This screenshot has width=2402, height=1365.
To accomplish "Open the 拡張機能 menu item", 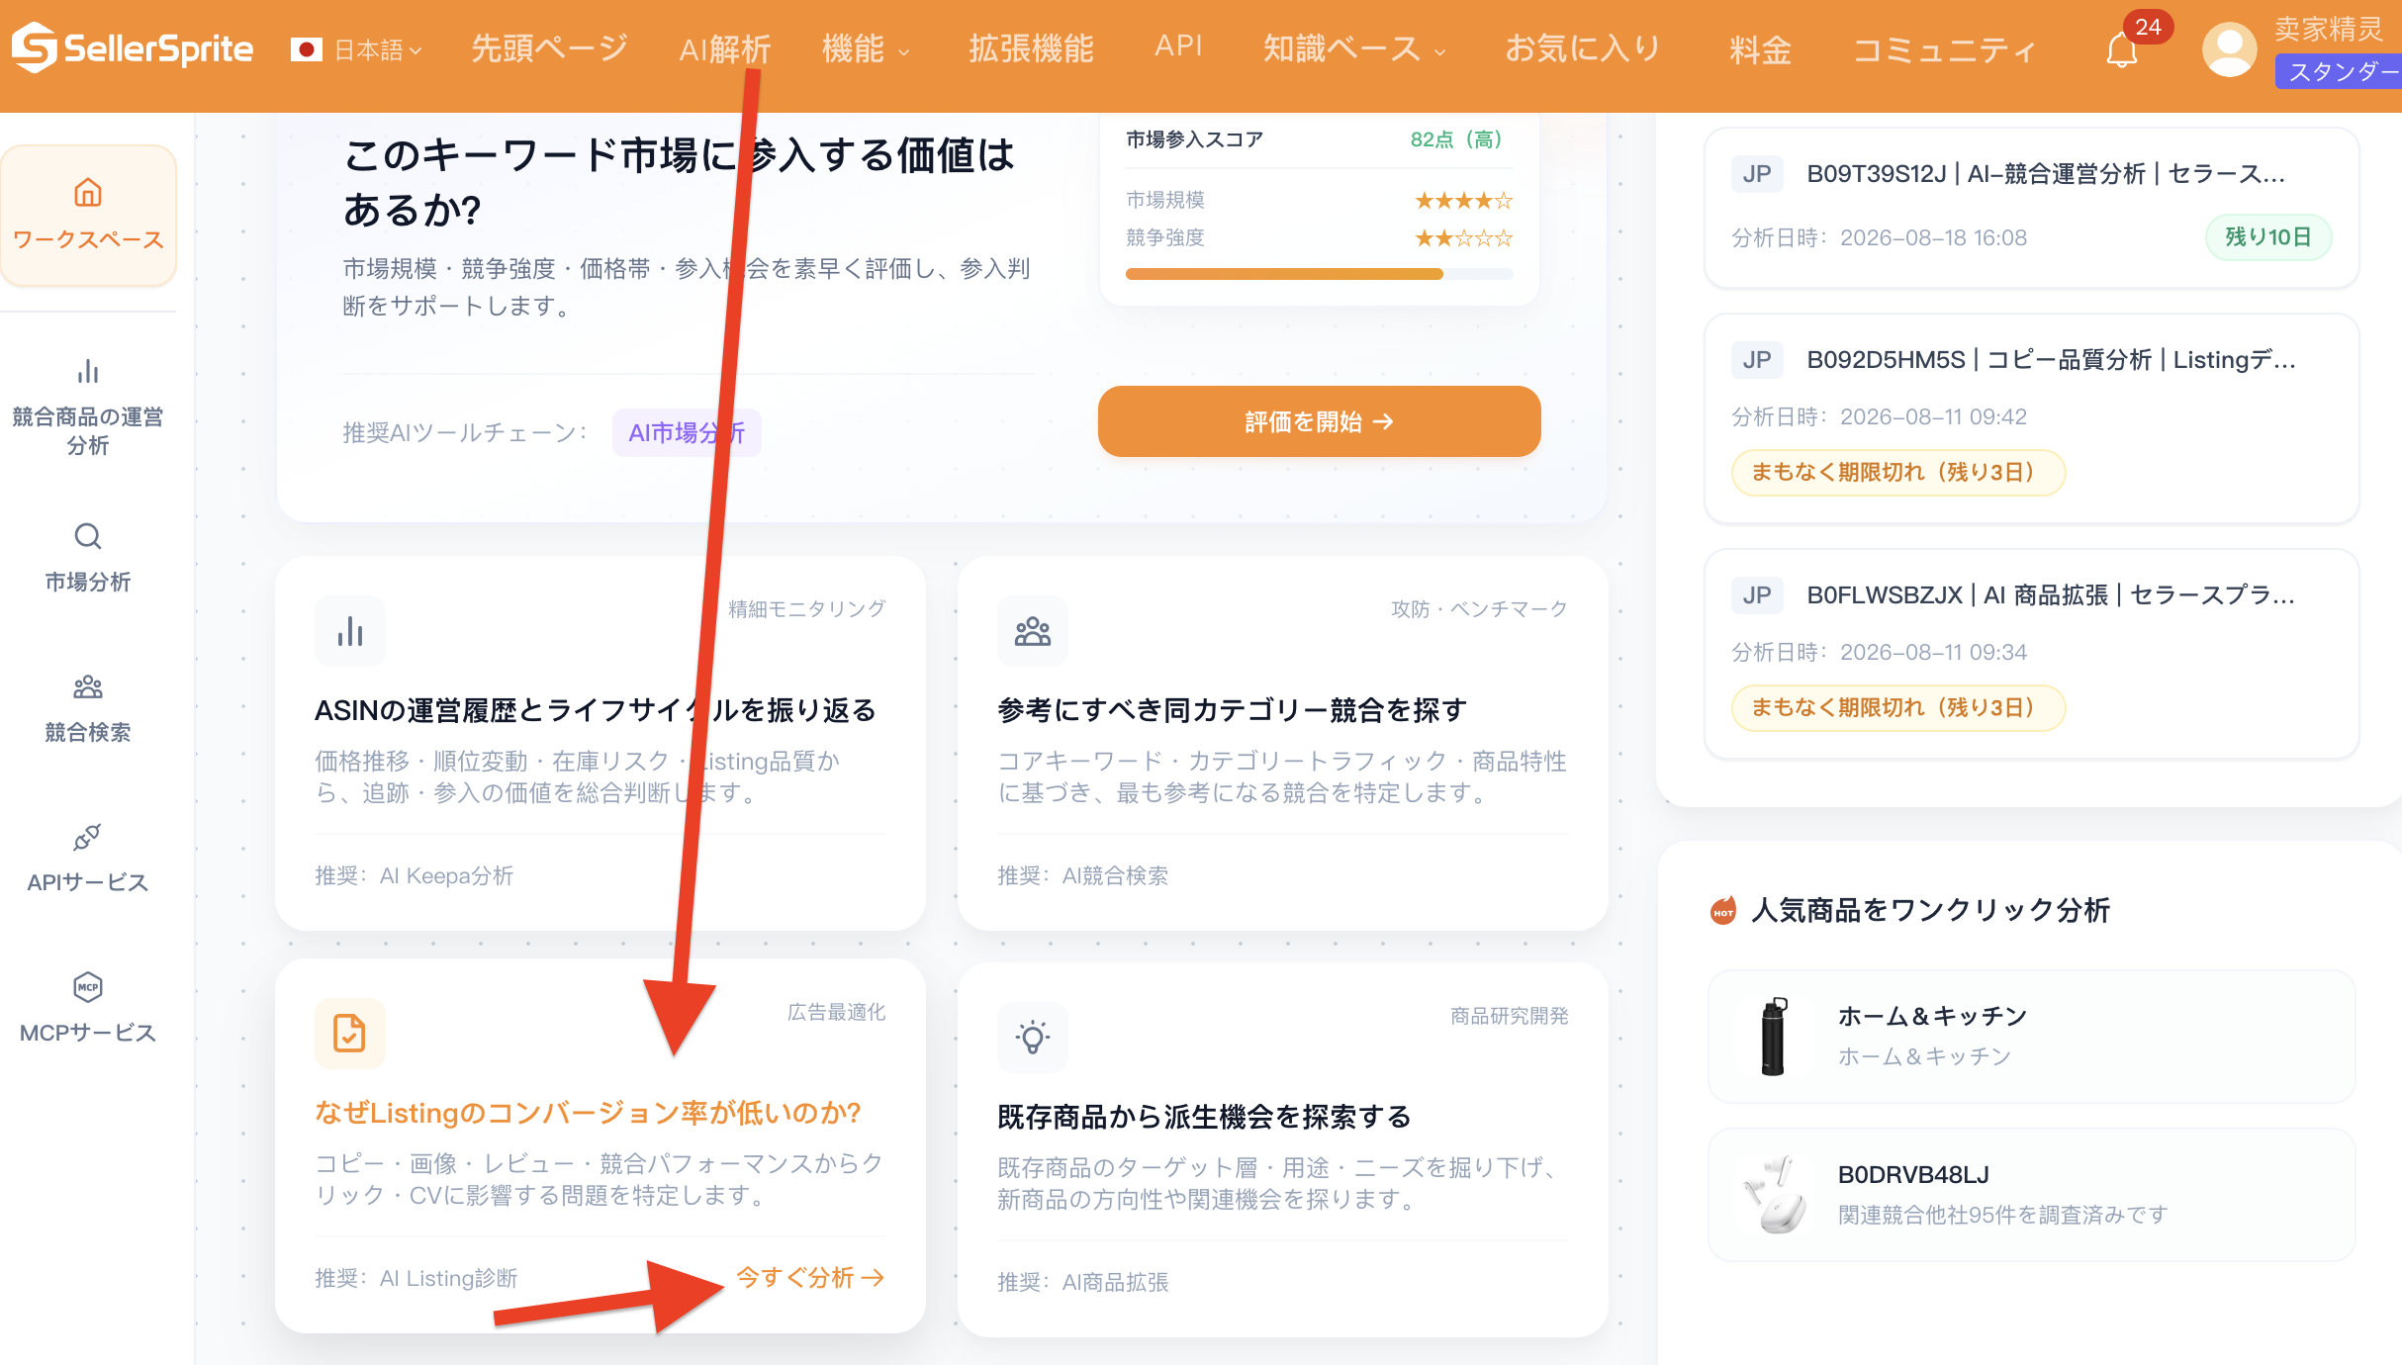I will (x=1032, y=48).
